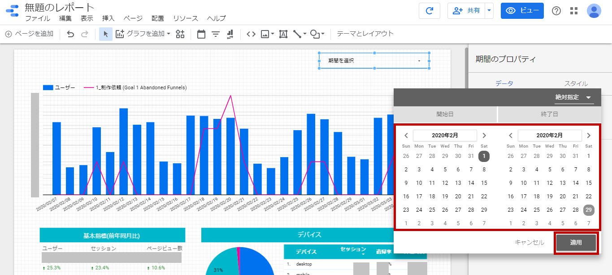Select the 終了日 tab

point(550,114)
